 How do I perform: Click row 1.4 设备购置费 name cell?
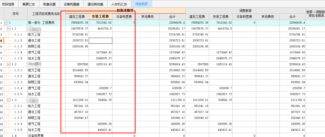(46, 135)
